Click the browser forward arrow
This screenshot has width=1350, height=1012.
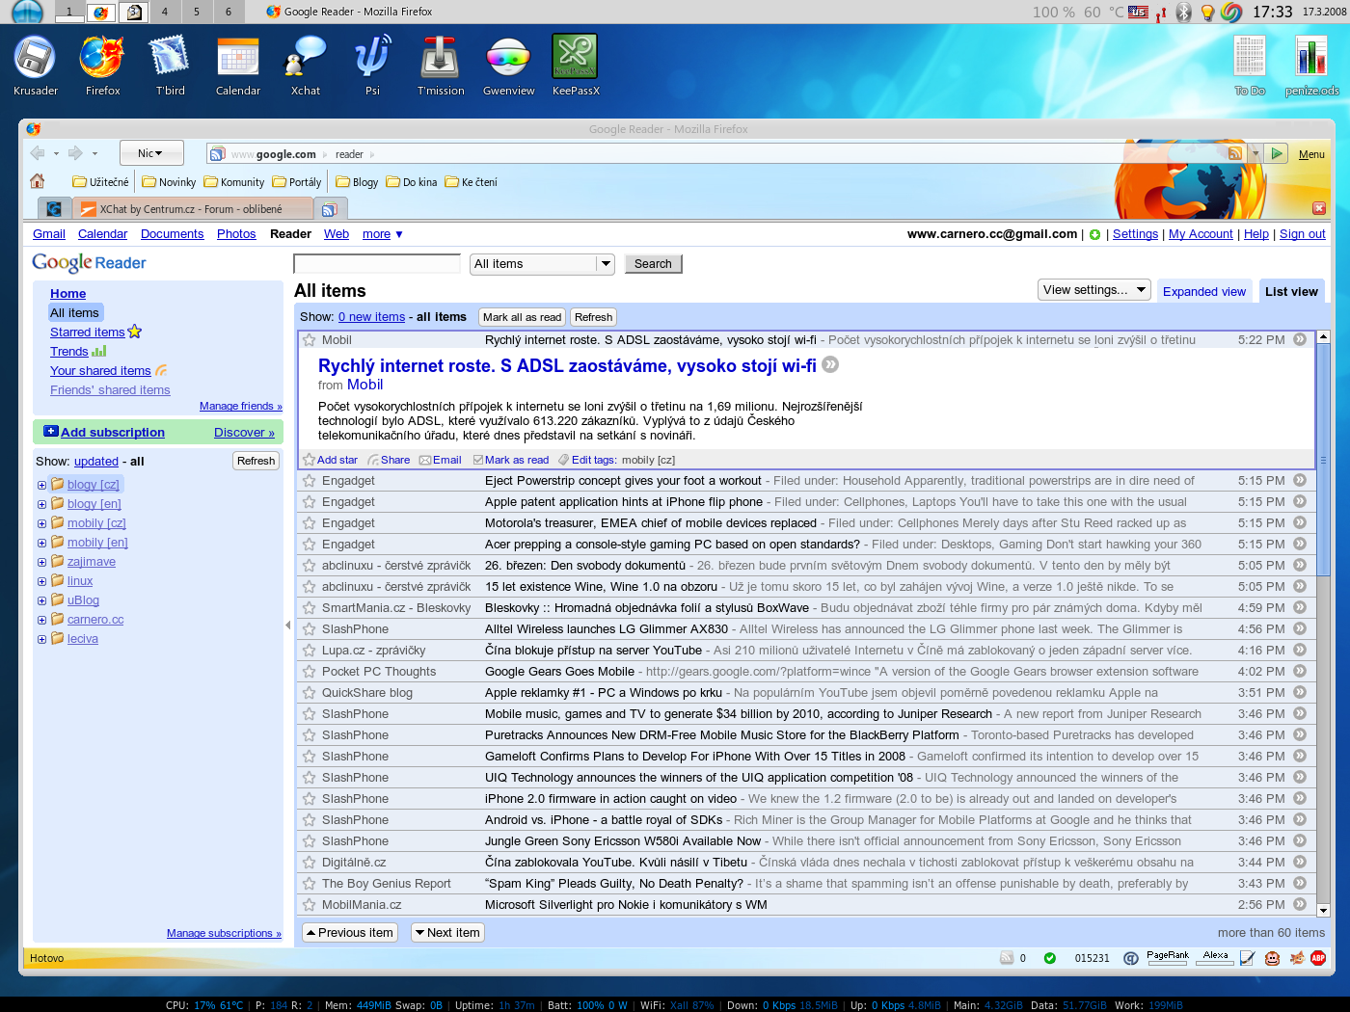point(75,153)
